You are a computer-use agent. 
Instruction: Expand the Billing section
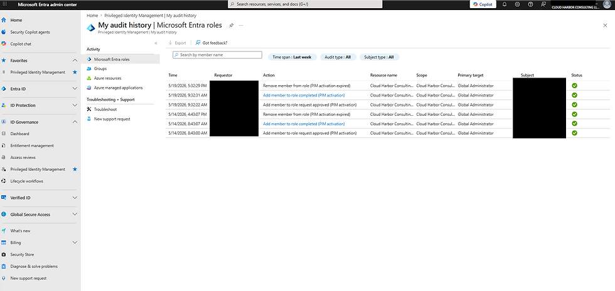click(x=75, y=243)
